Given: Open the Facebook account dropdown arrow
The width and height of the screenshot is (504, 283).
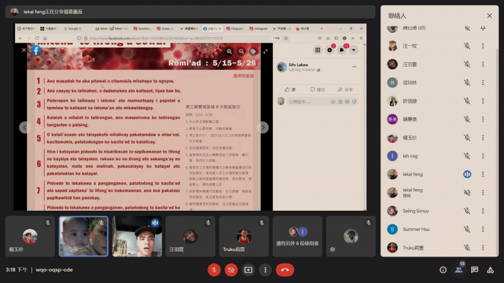Looking at the screenshot, I should [353, 50].
